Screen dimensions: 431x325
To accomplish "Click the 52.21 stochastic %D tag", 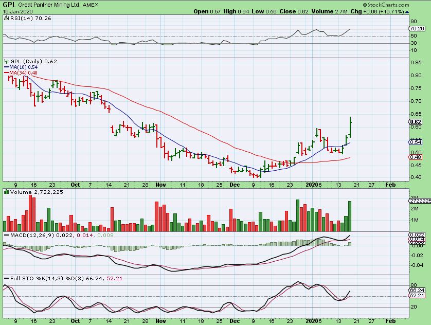I will [x=417, y=295].
